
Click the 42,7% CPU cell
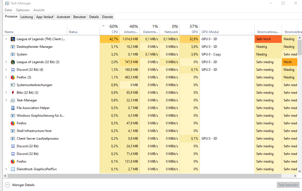pos(110,39)
